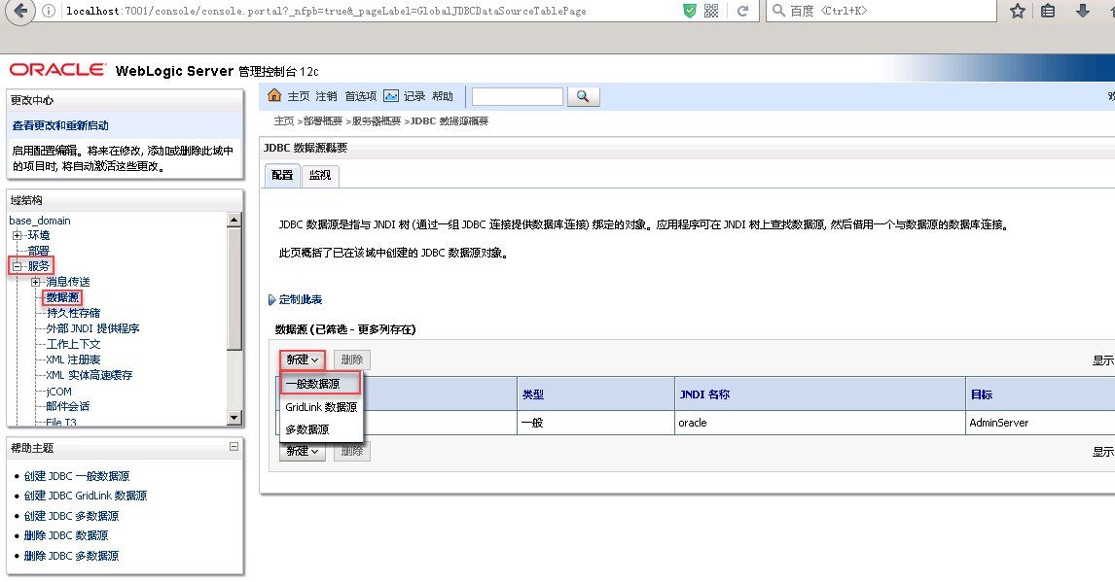The width and height of the screenshot is (1115, 582).
Task: Click the bookmark star icon
Action: [1018, 11]
